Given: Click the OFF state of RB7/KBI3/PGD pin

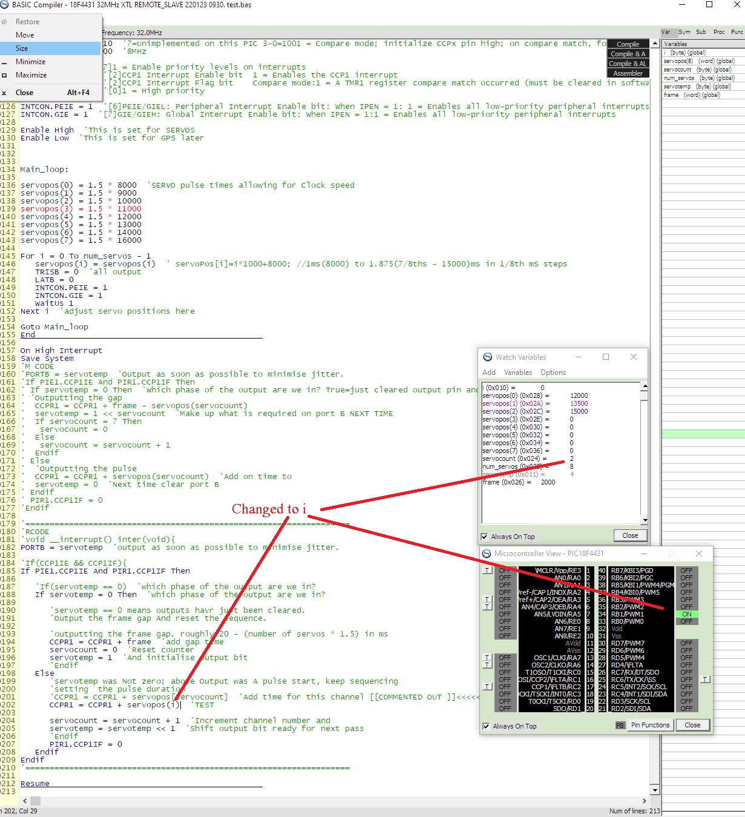Looking at the screenshot, I should (x=687, y=571).
